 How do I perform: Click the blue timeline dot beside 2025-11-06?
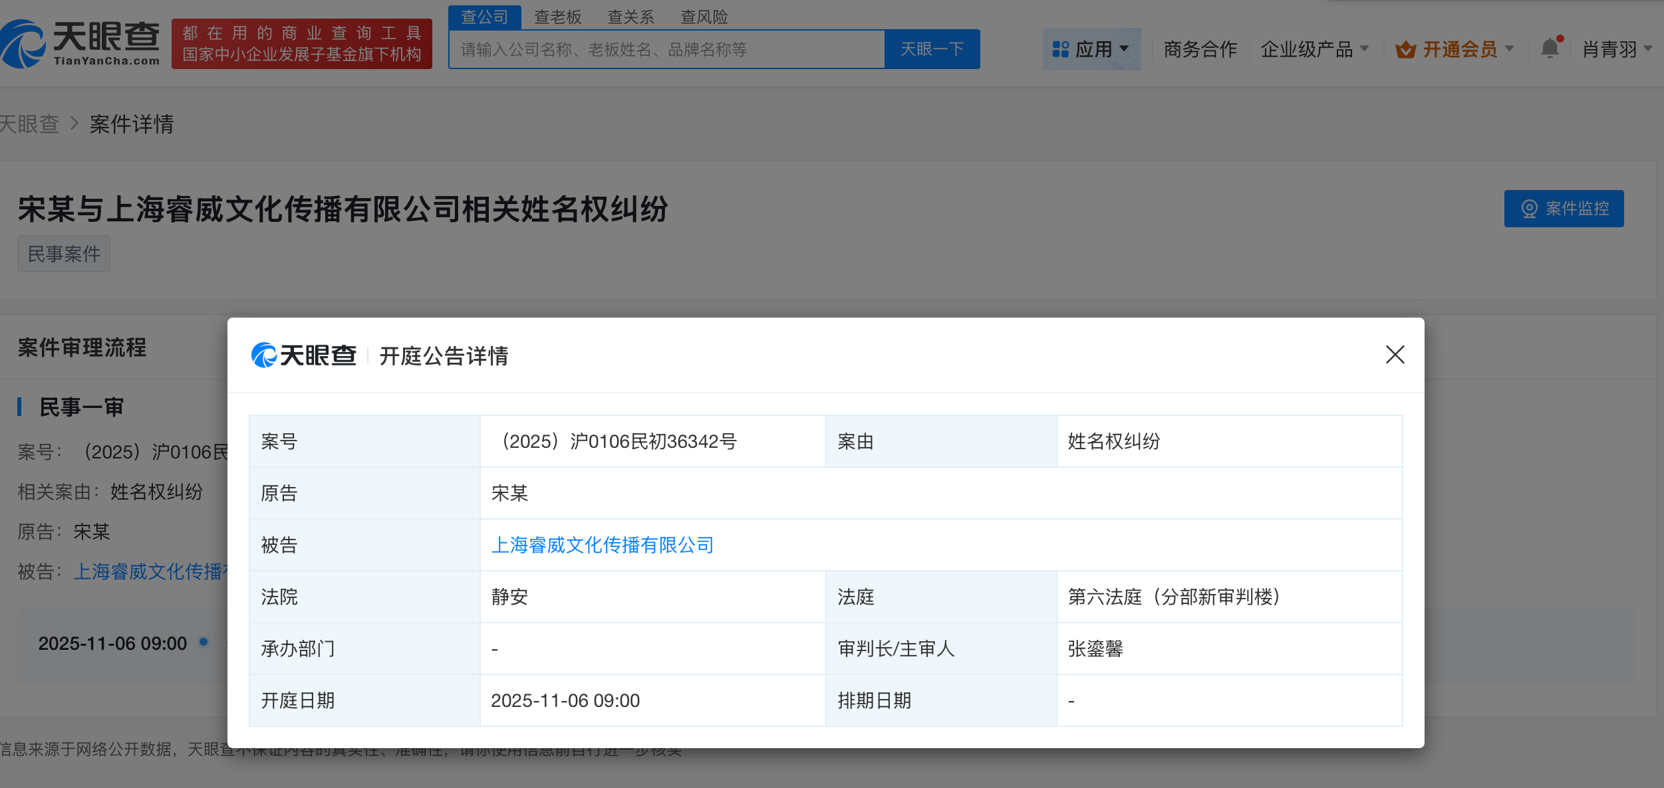point(203,641)
